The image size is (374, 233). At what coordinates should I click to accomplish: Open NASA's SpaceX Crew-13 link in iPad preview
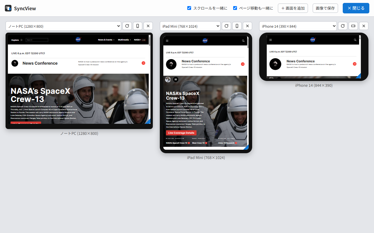click(178, 143)
